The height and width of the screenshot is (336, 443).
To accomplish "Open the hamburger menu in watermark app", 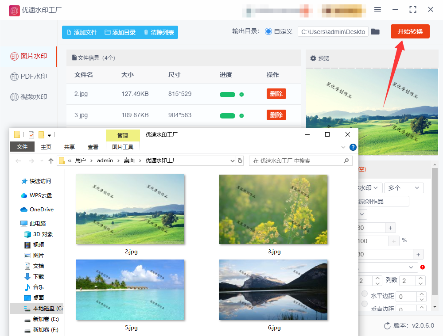I will pyautogui.click(x=377, y=9).
